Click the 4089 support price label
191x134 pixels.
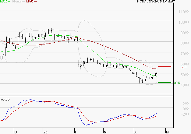click(x=177, y=83)
